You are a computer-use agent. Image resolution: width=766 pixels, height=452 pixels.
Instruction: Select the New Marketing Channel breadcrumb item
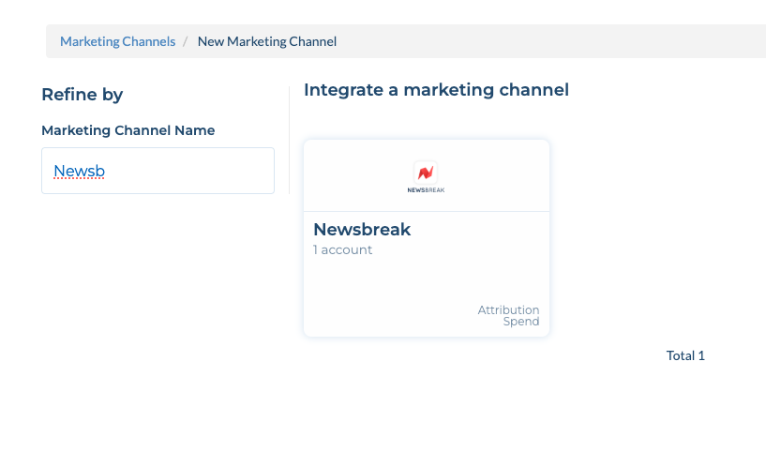point(266,41)
